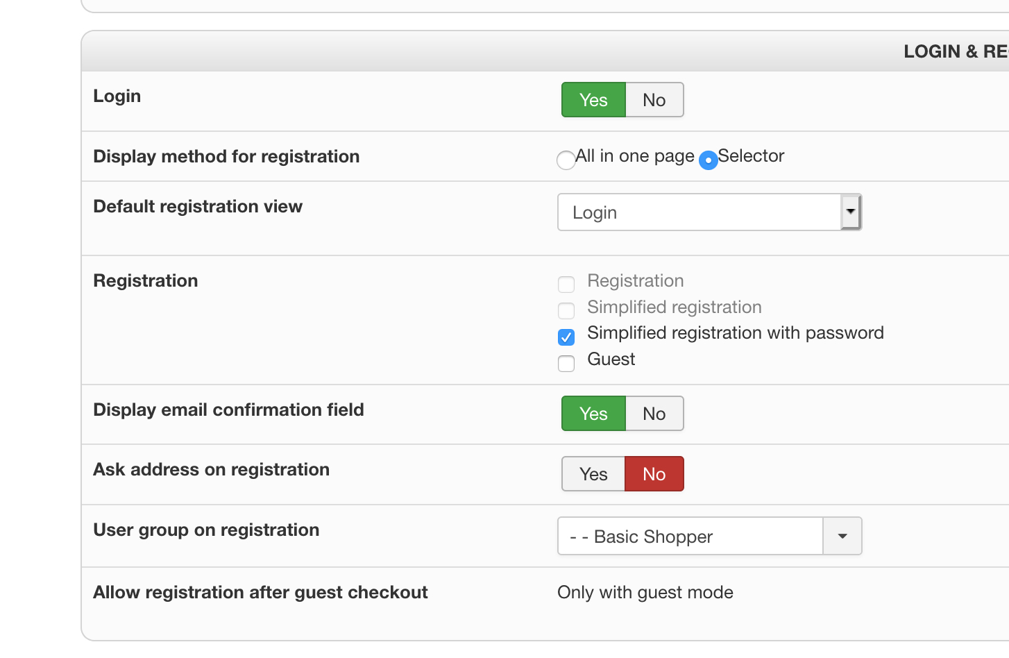Viewport: 1009px width, 658px height.
Task: Open the Default registration view dropdown
Action: click(x=699, y=212)
